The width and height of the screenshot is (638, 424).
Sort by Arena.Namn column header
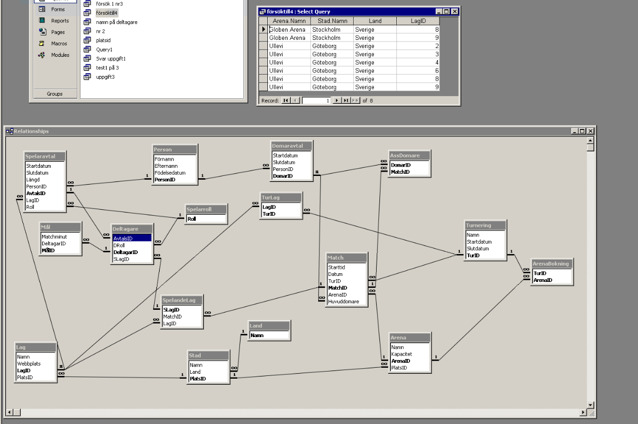(x=289, y=21)
